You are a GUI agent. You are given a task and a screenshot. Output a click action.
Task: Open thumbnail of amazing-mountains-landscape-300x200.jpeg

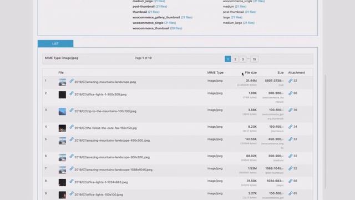[x=62, y=157]
